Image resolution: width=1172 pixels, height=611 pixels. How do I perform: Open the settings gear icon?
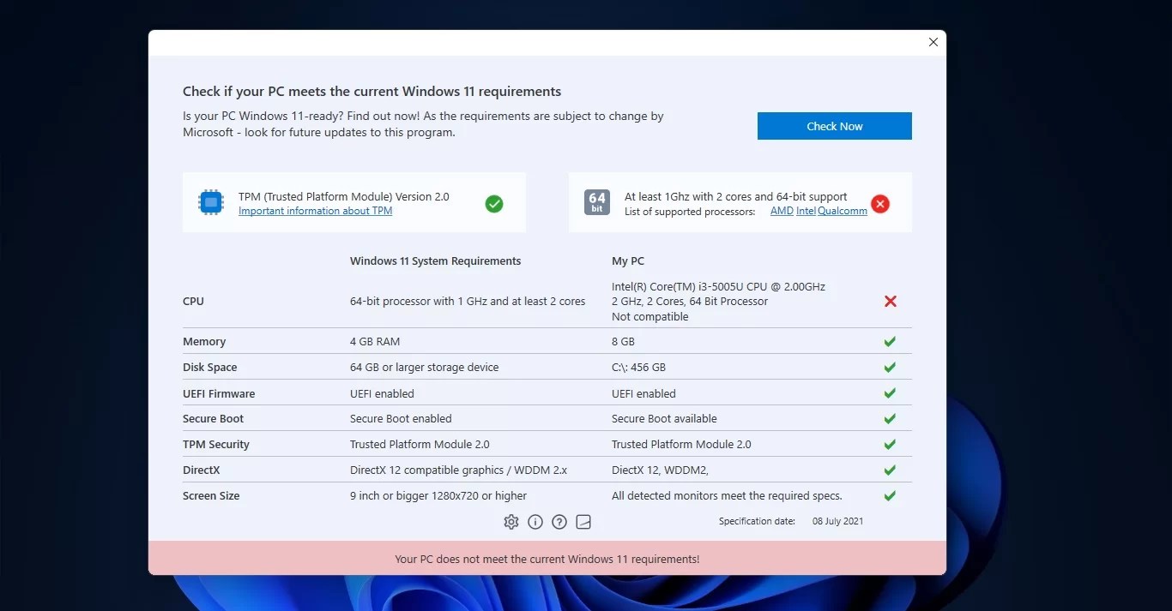[x=510, y=521]
